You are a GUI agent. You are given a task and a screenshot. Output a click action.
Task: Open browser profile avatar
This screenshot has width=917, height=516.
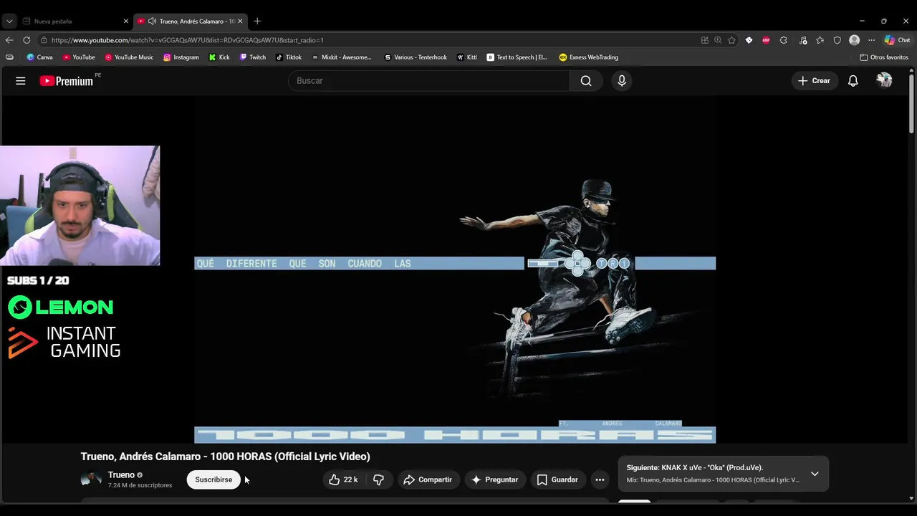tap(854, 40)
